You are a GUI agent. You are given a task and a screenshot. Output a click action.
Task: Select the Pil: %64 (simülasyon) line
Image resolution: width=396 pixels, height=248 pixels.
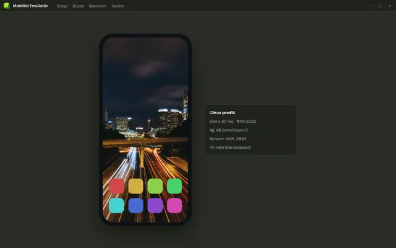230,148
